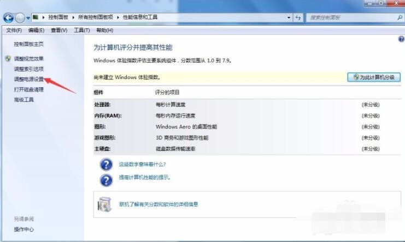Open 这些数字意味着什么? link
405x242 pixels.
click(x=142, y=164)
